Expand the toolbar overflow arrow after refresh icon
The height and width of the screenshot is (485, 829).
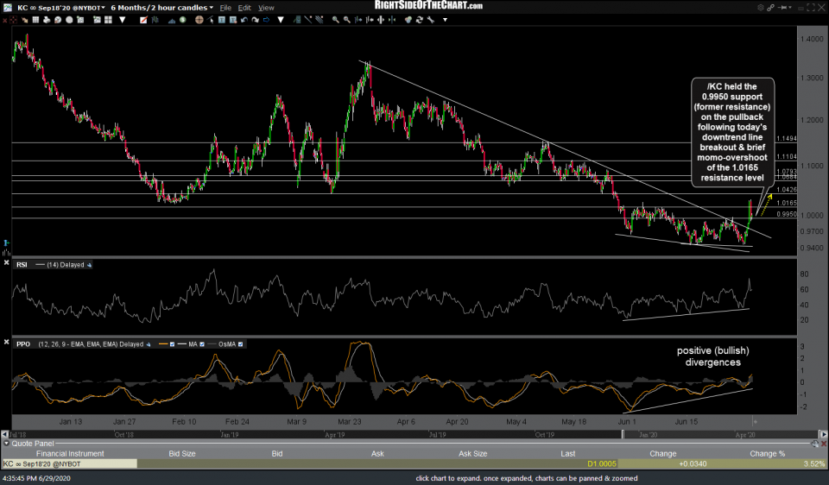point(445,20)
